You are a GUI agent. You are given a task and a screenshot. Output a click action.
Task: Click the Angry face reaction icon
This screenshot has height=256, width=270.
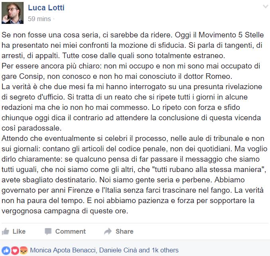click(x=24, y=250)
